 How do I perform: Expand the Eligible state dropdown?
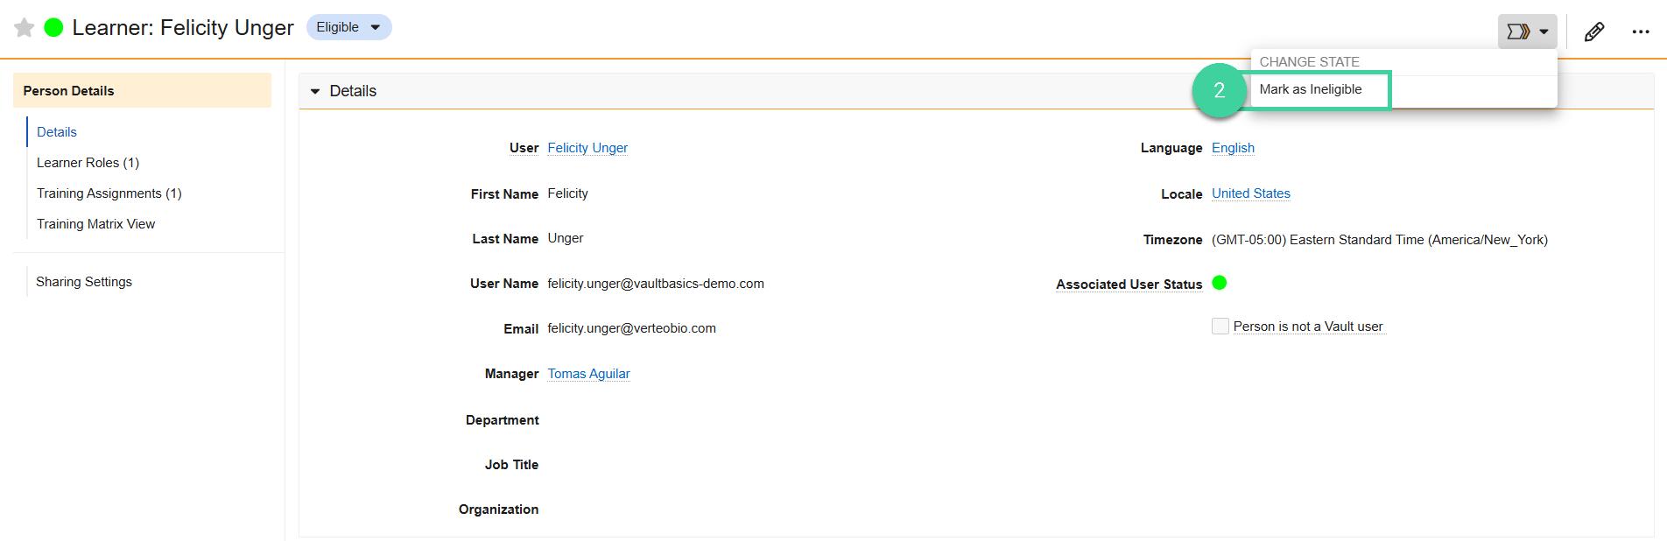point(348,27)
